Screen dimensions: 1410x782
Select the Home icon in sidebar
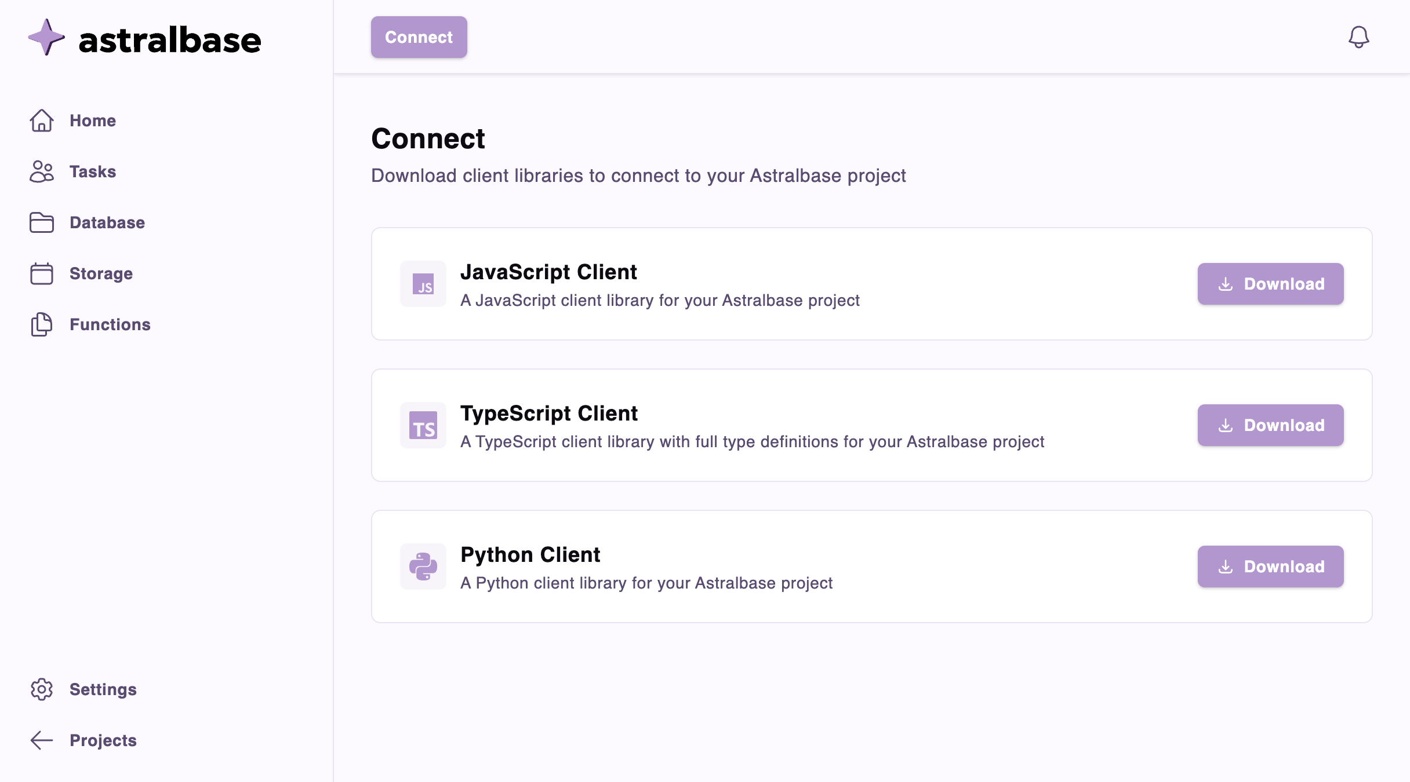[42, 120]
